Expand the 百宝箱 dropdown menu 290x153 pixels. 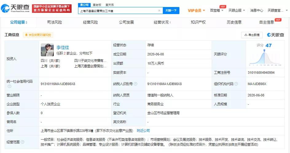pos(217,10)
